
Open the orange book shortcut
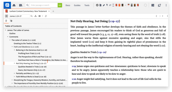(119, 5)
